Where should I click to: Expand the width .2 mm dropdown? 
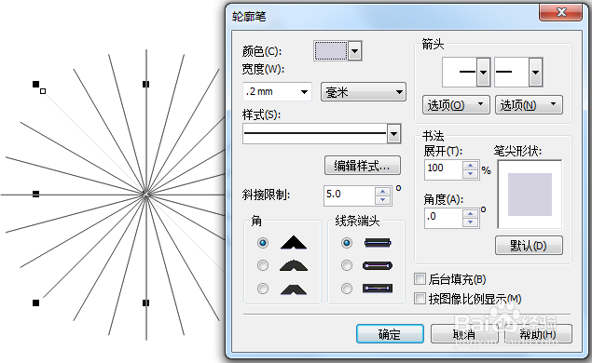pyautogui.click(x=304, y=91)
